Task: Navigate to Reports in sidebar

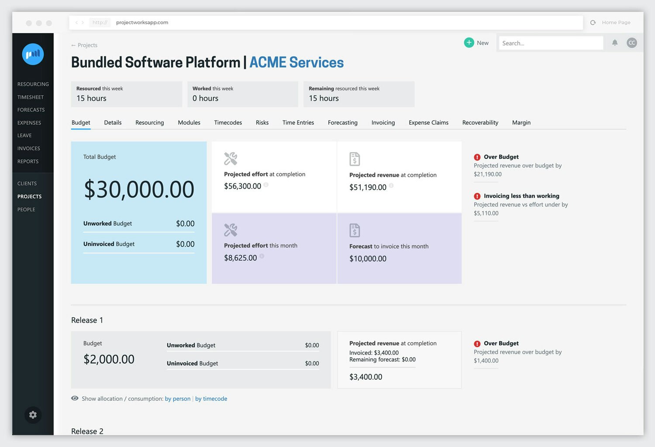Action: pos(28,161)
